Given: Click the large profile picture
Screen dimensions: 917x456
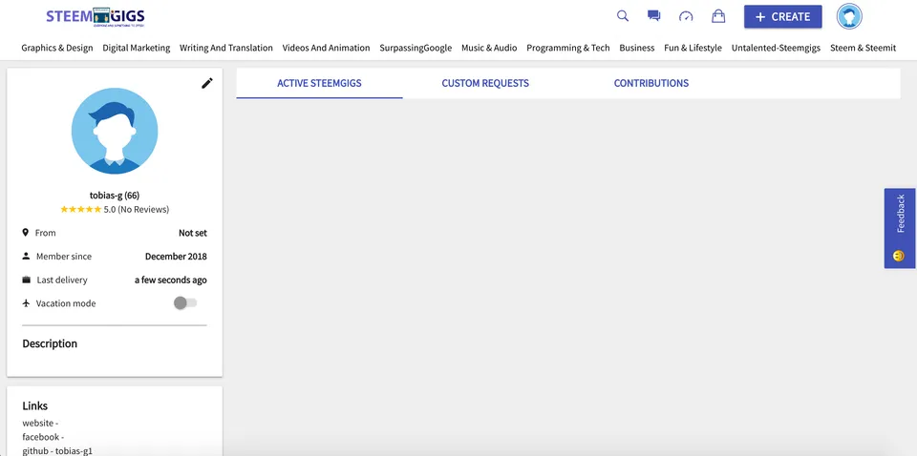Looking at the screenshot, I should pos(115,131).
